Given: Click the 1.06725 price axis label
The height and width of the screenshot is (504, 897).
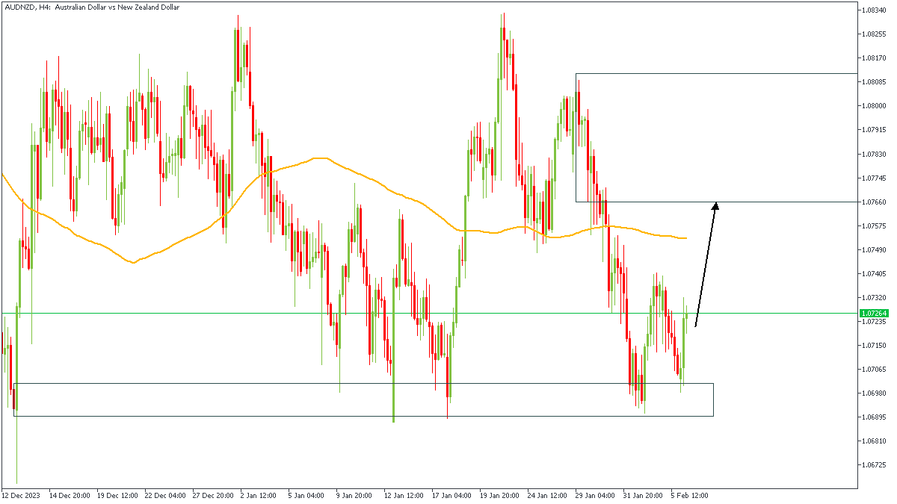Looking at the screenshot, I should 873,464.
